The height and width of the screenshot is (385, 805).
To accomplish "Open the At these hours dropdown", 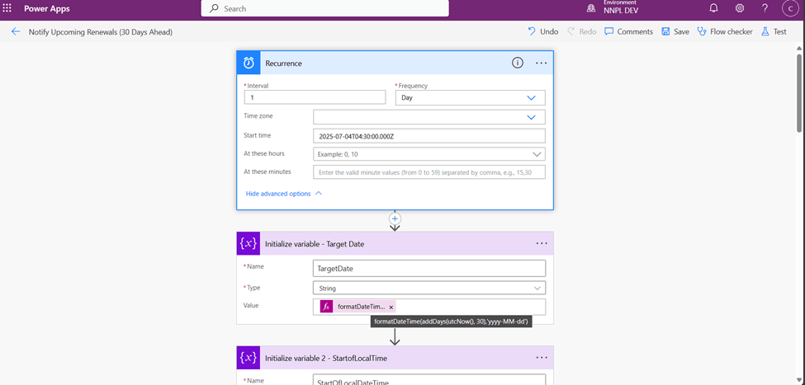I will pos(537,154).
